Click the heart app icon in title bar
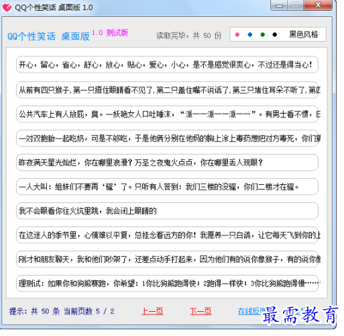 [7, 7]
